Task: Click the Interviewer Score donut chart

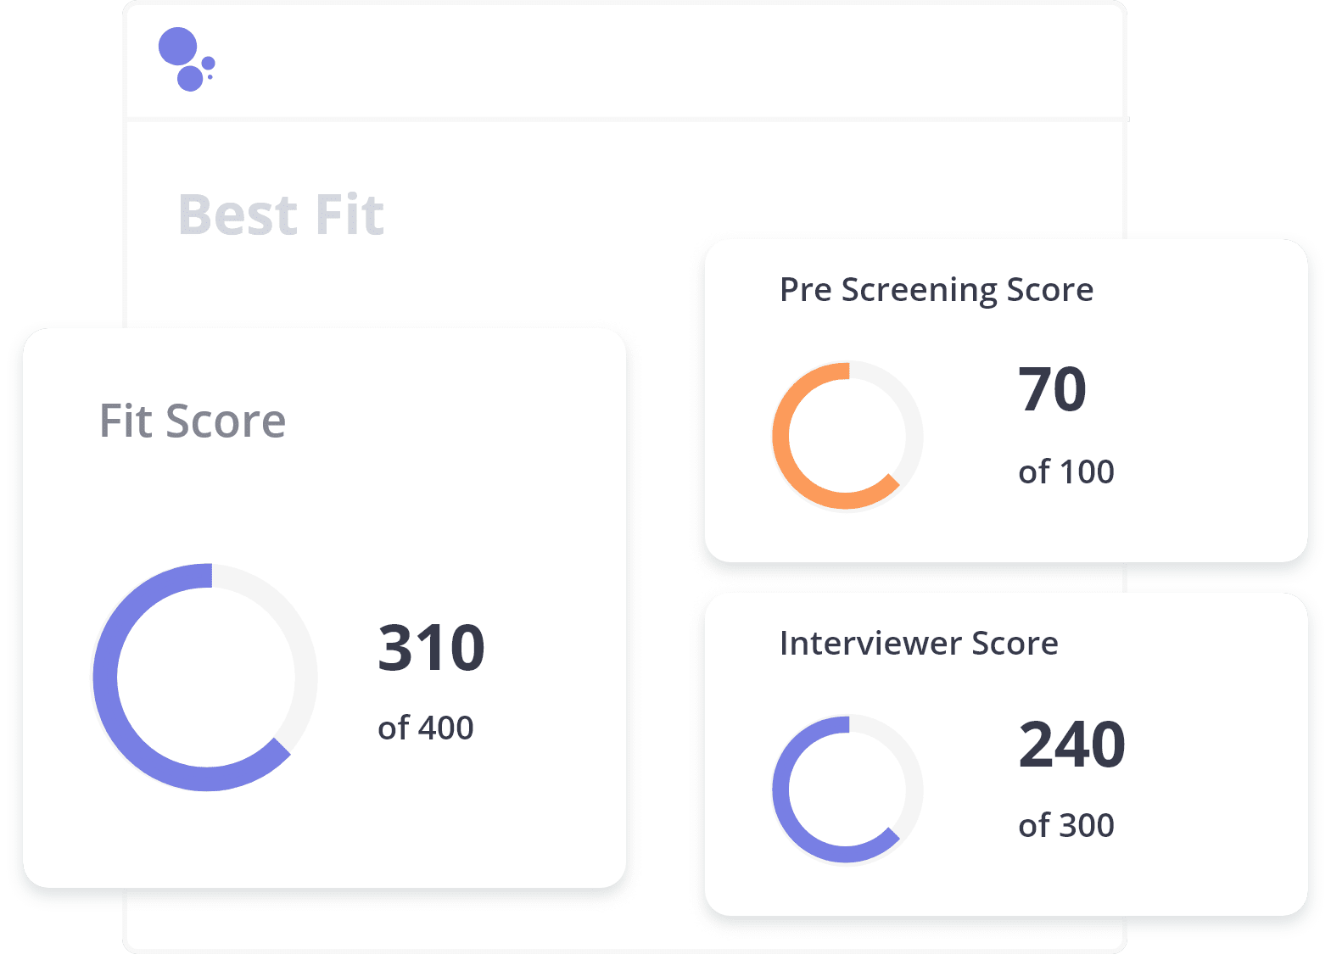Action: pos(847,789)
